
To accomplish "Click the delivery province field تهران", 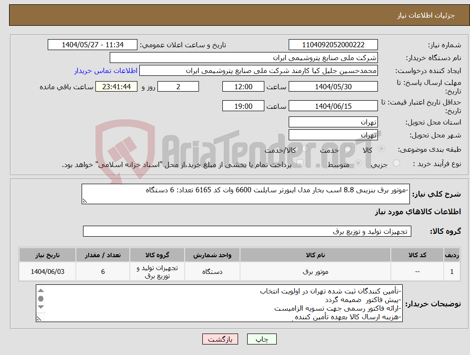I will coord(333,122).
